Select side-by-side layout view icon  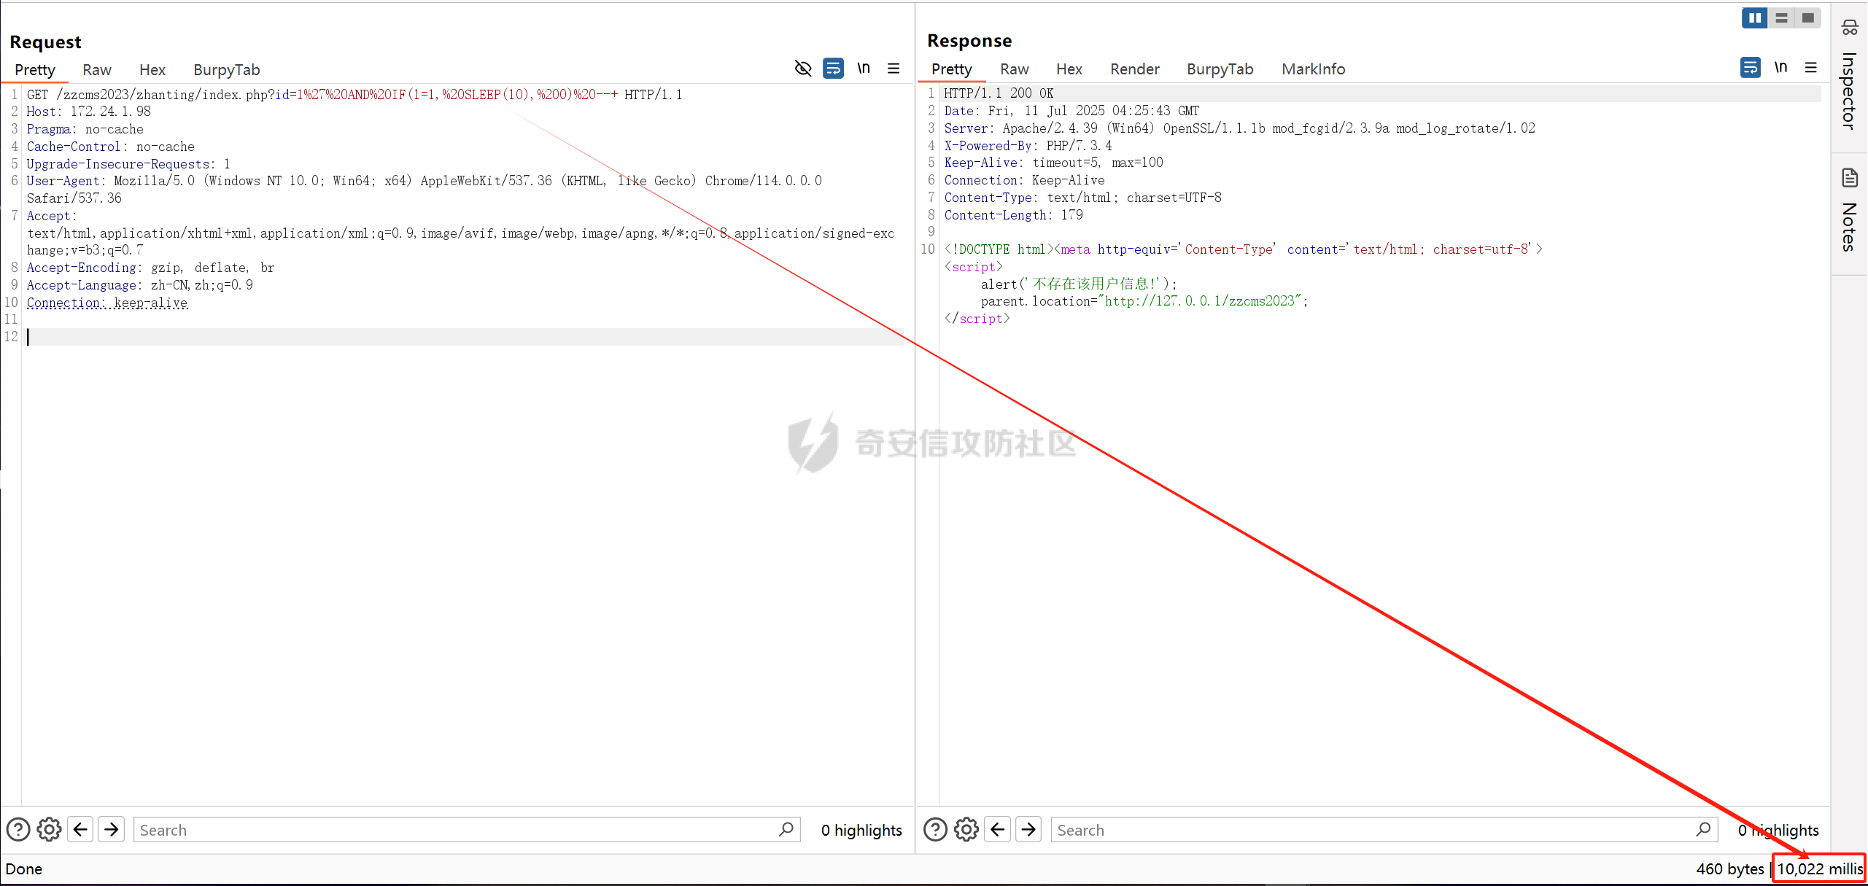[x=1755, y=18]
